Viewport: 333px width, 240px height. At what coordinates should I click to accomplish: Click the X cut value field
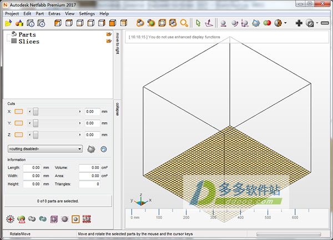pyautogui.click(x=92, y=112)
